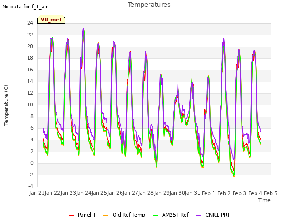299x224 pixels.
Task: Click the Feb 1 peak near 21 degrees
Action: (224, 39)
